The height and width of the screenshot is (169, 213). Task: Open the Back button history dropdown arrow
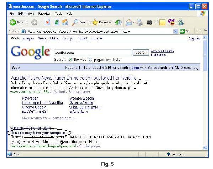pyautogui.click(x=26, y=22)
